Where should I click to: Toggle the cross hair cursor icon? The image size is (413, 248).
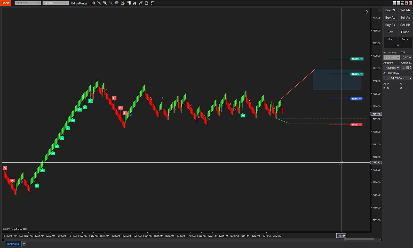click(x=117, y=3)
